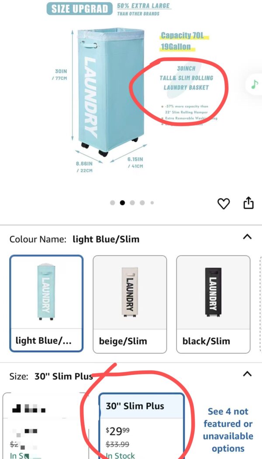Screen dimensions: 262x459
Task: Select the small fifth carousel dot
Action: click(152, 203)
